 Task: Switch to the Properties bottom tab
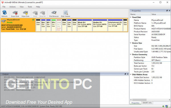pos(135,103)
